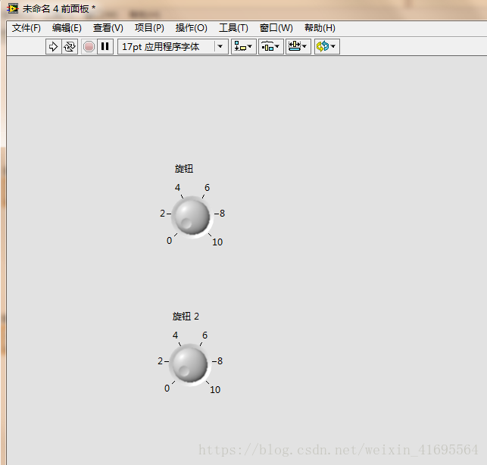Click Run Continuously button

pyautogui.click(x=70, y=47)
